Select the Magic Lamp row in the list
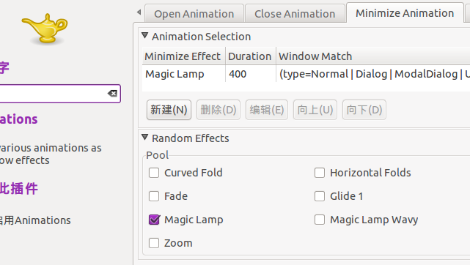Screen dimensions: 470x265 [306, 74]
